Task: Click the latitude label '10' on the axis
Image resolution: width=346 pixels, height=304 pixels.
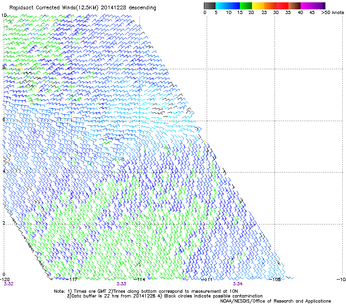Action: 4,15
